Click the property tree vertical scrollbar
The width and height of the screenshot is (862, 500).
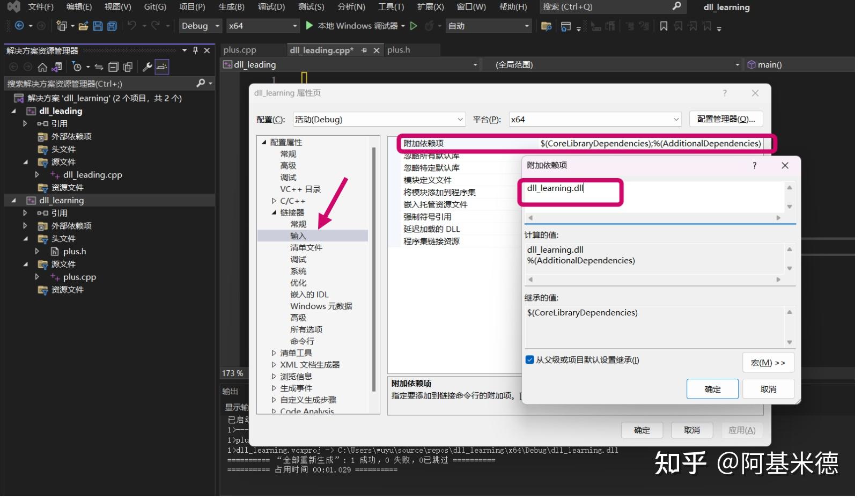(374, 268)
